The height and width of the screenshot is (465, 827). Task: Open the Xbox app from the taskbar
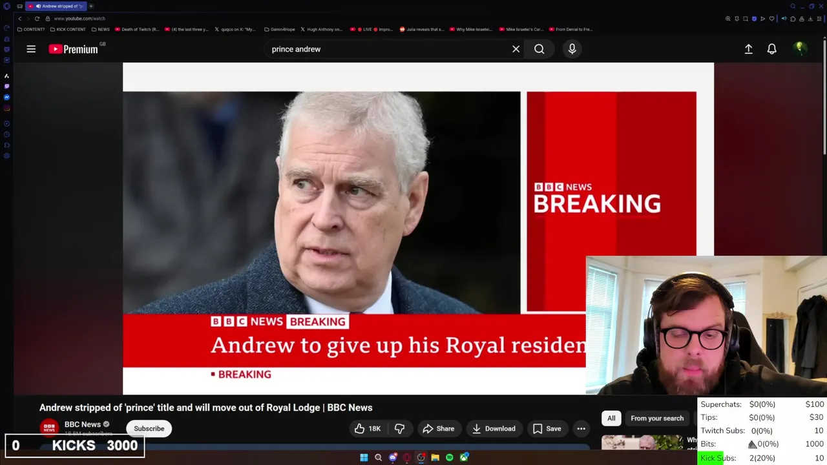click(464, 458)
